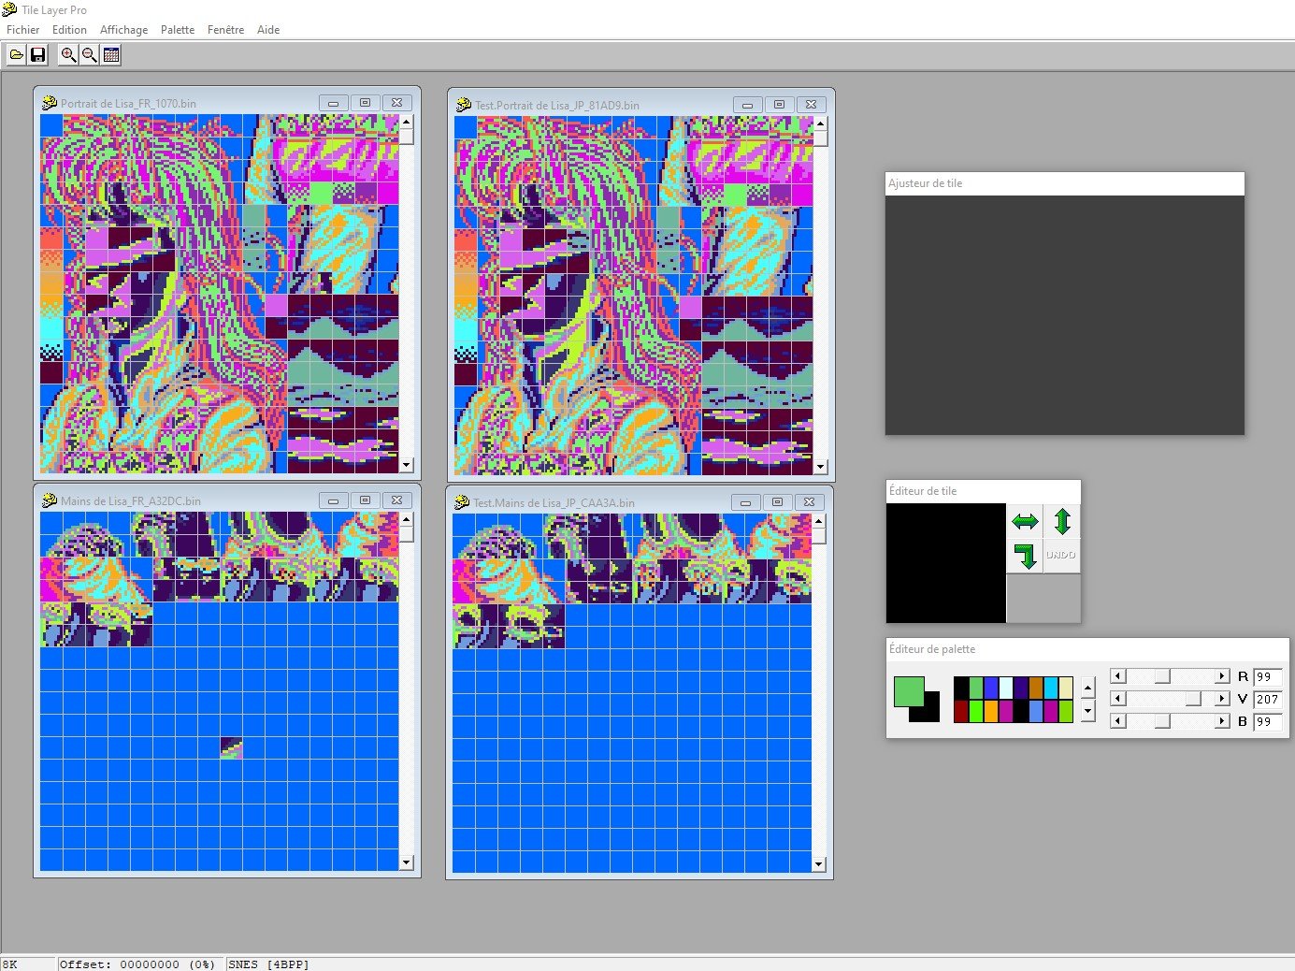This screenshot has height=971, width=1295.
Task: Click the R slider right arrow
Action: tap(1221, 676)
